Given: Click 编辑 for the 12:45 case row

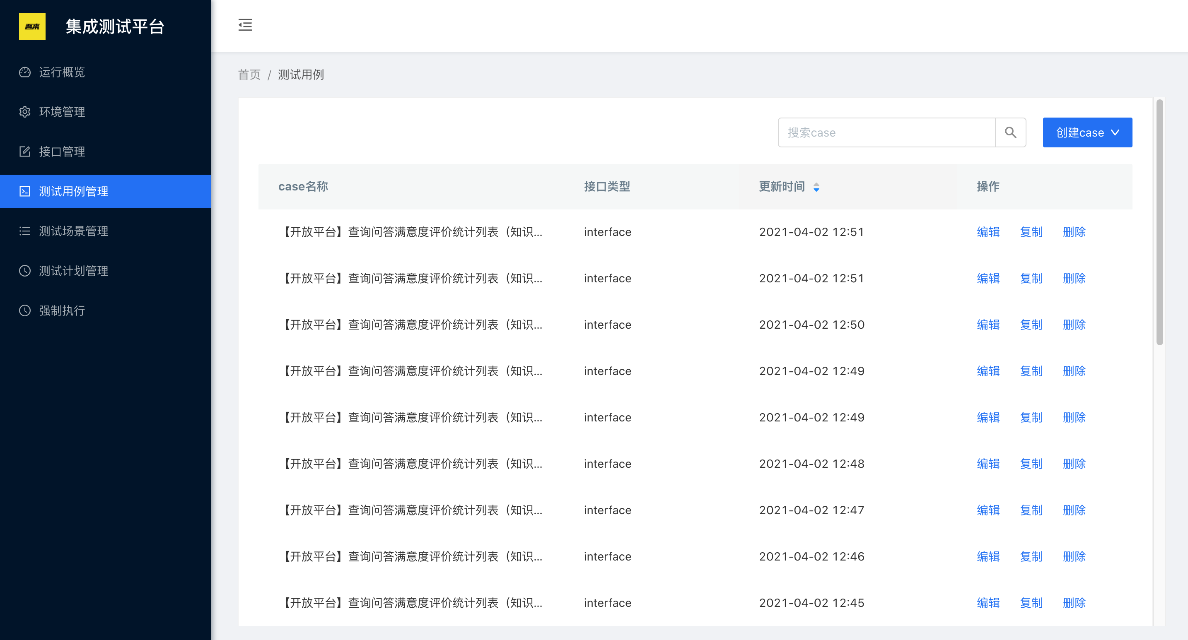Looking at the screenshot, I should (988, 603).
